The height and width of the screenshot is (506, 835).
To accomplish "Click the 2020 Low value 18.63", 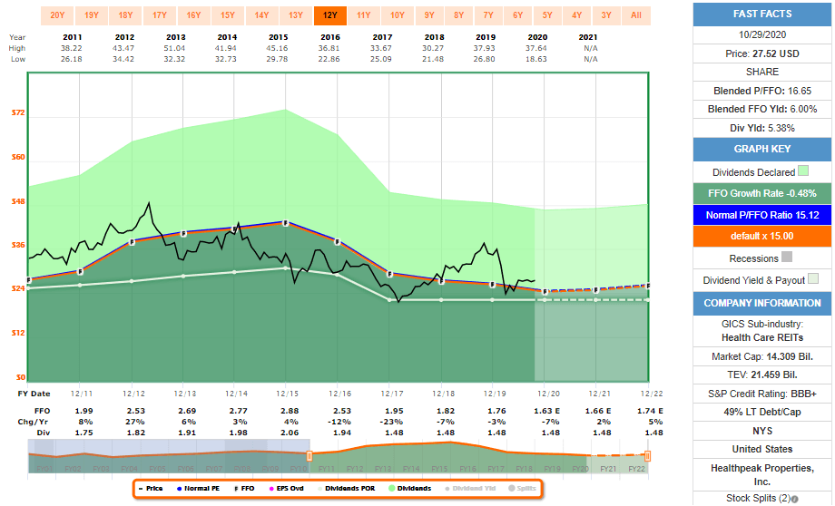I will click(535, 59).
